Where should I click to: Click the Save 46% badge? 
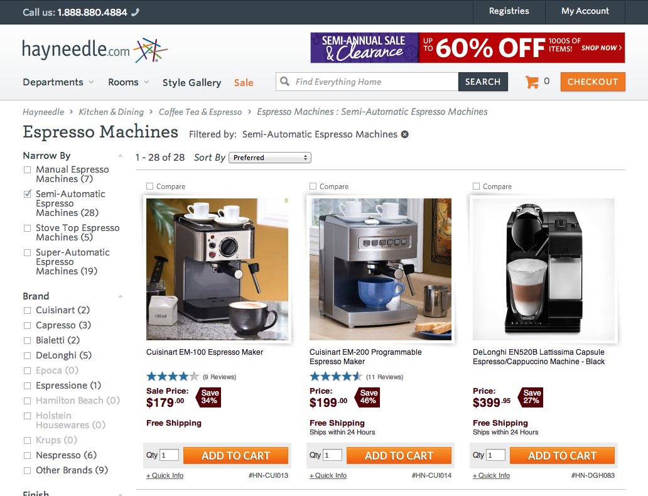[x=367, y=397]
